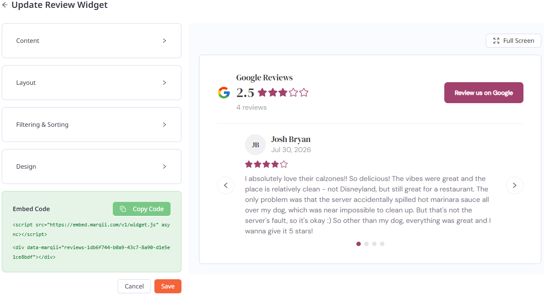Click the Full Screen button label
The height and width of the screenshot is (295, 544).
[519, 41]
